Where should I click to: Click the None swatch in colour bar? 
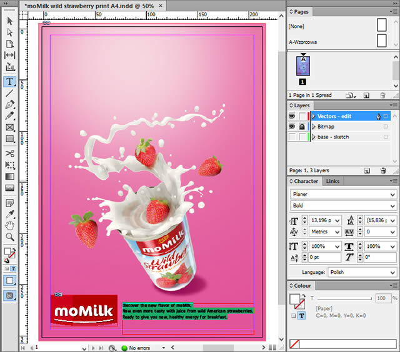click(x=294, y=345)
